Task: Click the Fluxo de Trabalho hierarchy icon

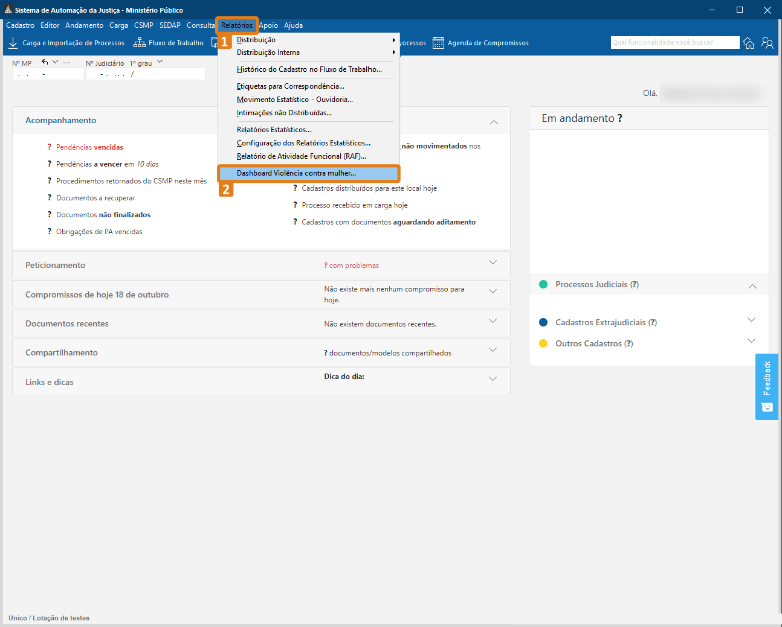Action: (x=139, y=43)
